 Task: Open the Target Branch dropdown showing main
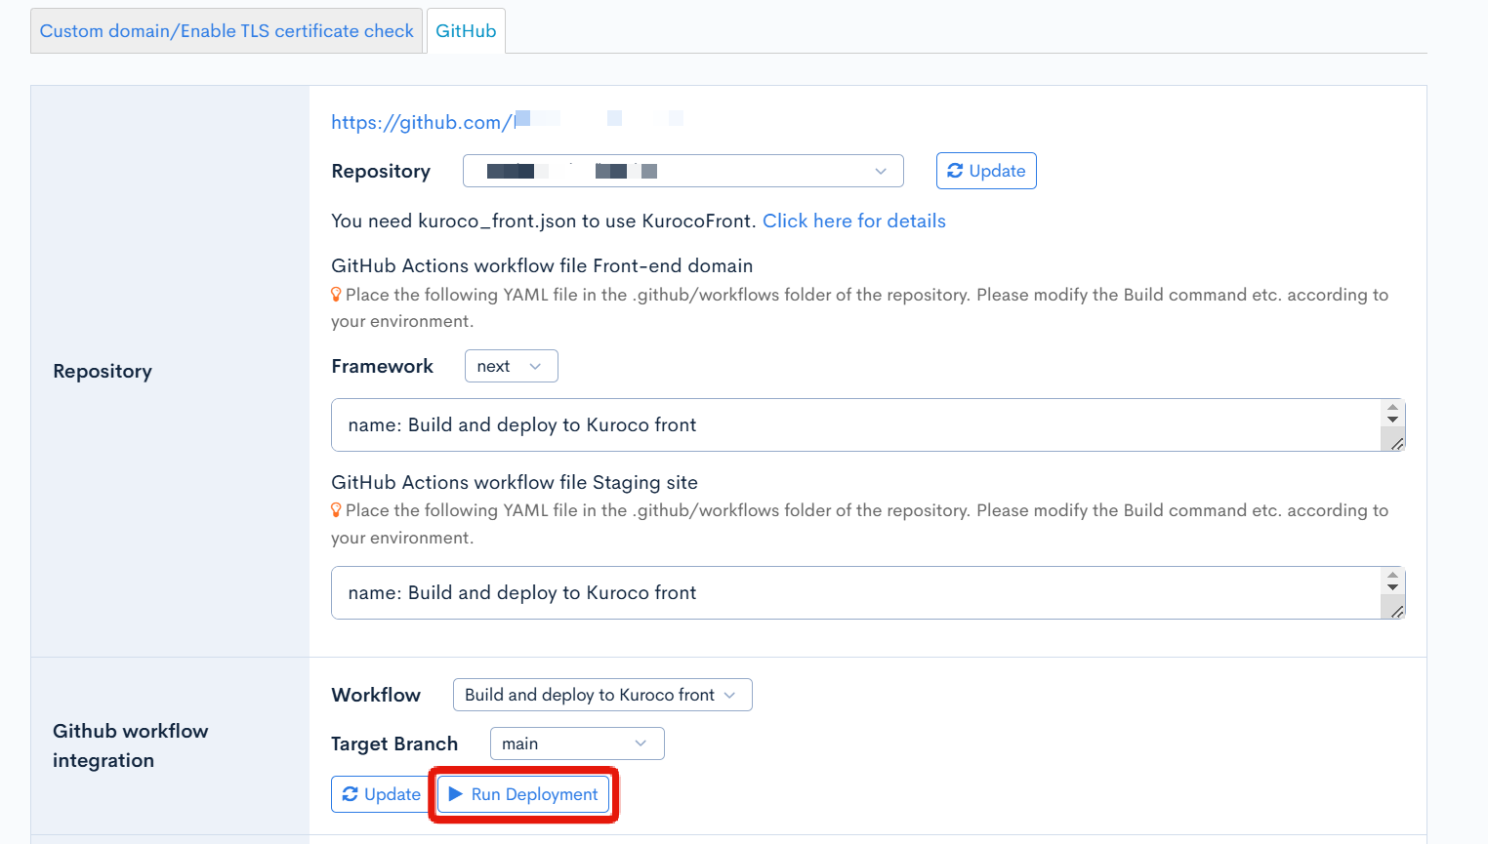point(576,744)
